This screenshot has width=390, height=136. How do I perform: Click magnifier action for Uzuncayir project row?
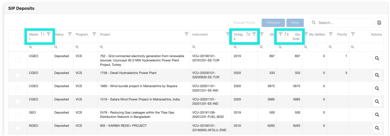pyautogui.click(x=377, y=58)
